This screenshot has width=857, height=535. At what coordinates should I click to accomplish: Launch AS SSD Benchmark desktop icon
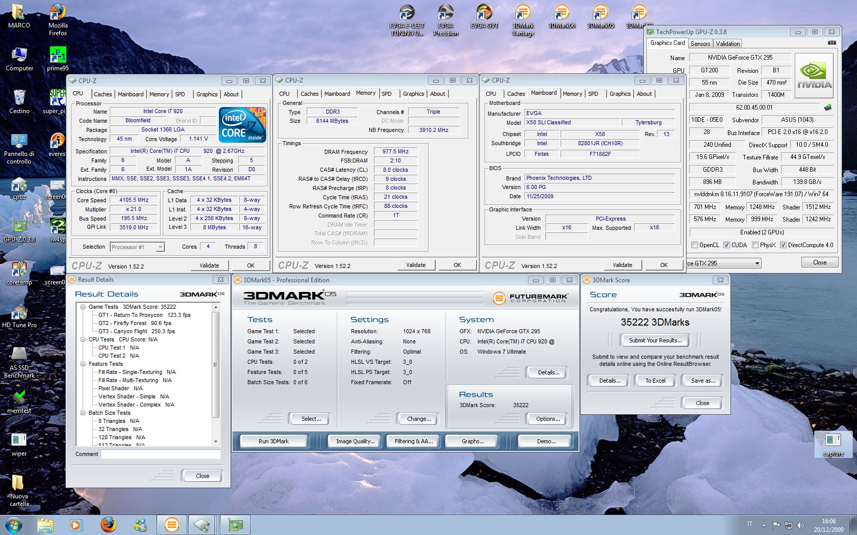(19, 363)
